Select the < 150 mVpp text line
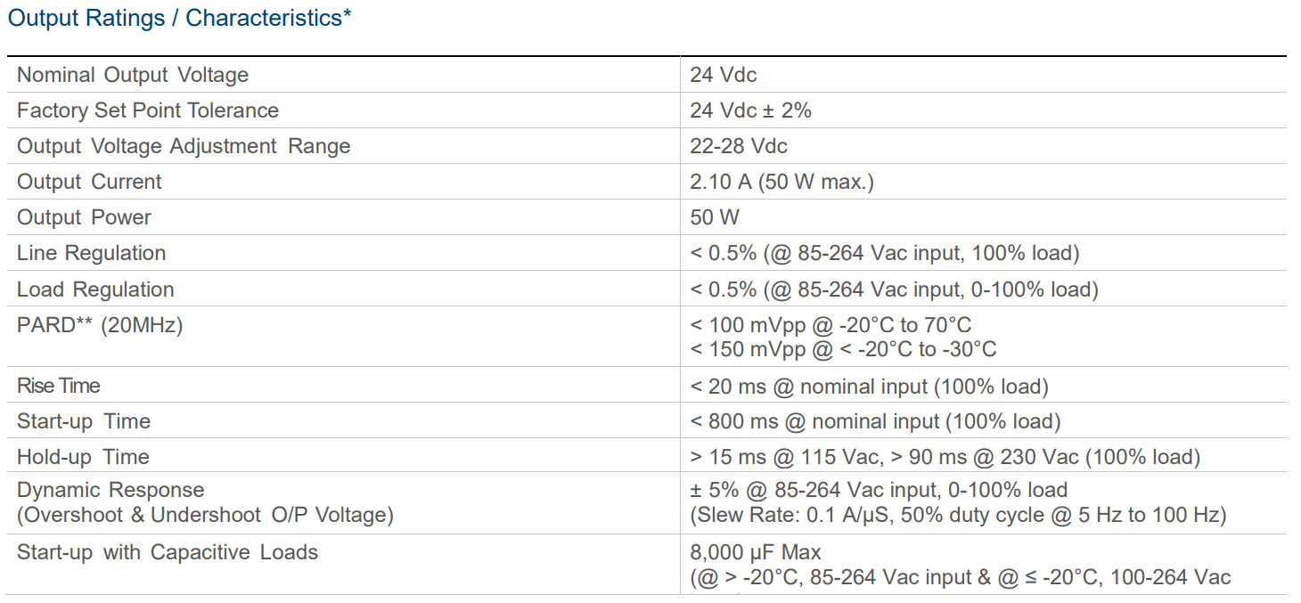 [x=843, y=349]
